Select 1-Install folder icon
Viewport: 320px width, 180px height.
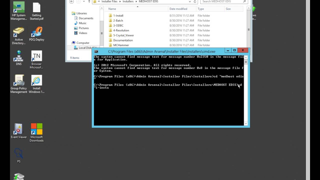click(x=111, y=15)
